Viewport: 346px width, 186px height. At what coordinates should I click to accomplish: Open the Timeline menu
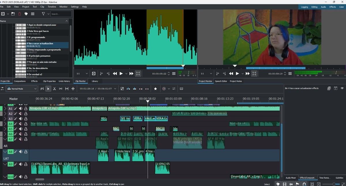click(x=52, y=7)
